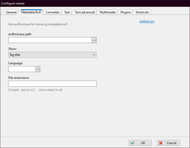Open the Multimedia tab
The width and height of the screenshot is (190, 148).
107,12
